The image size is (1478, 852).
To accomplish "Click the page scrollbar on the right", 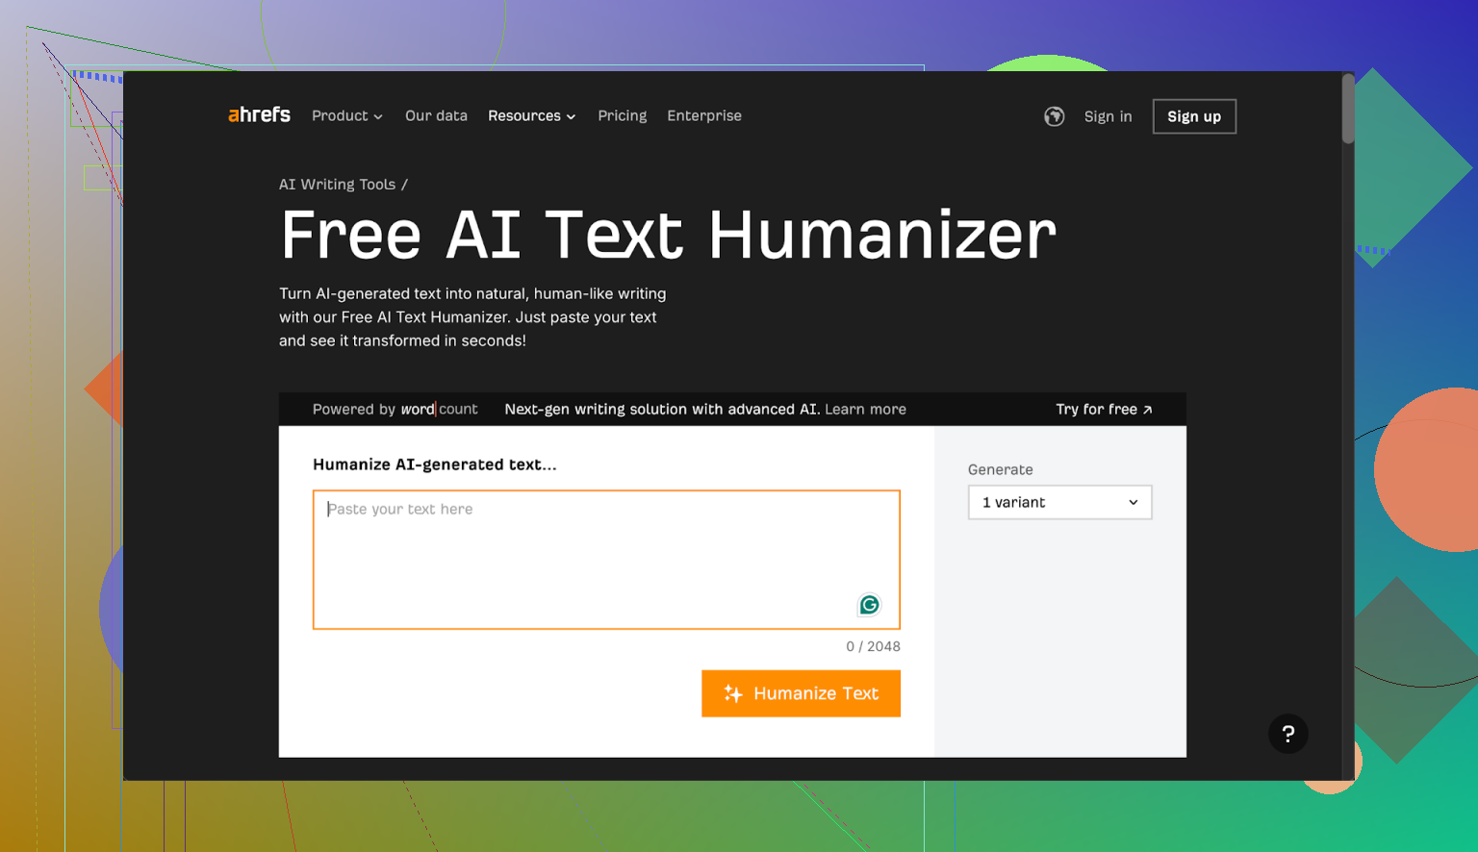I will [x=1346, y=108].
